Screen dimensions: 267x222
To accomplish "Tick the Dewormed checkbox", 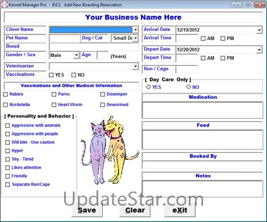I will pos(103,105).
